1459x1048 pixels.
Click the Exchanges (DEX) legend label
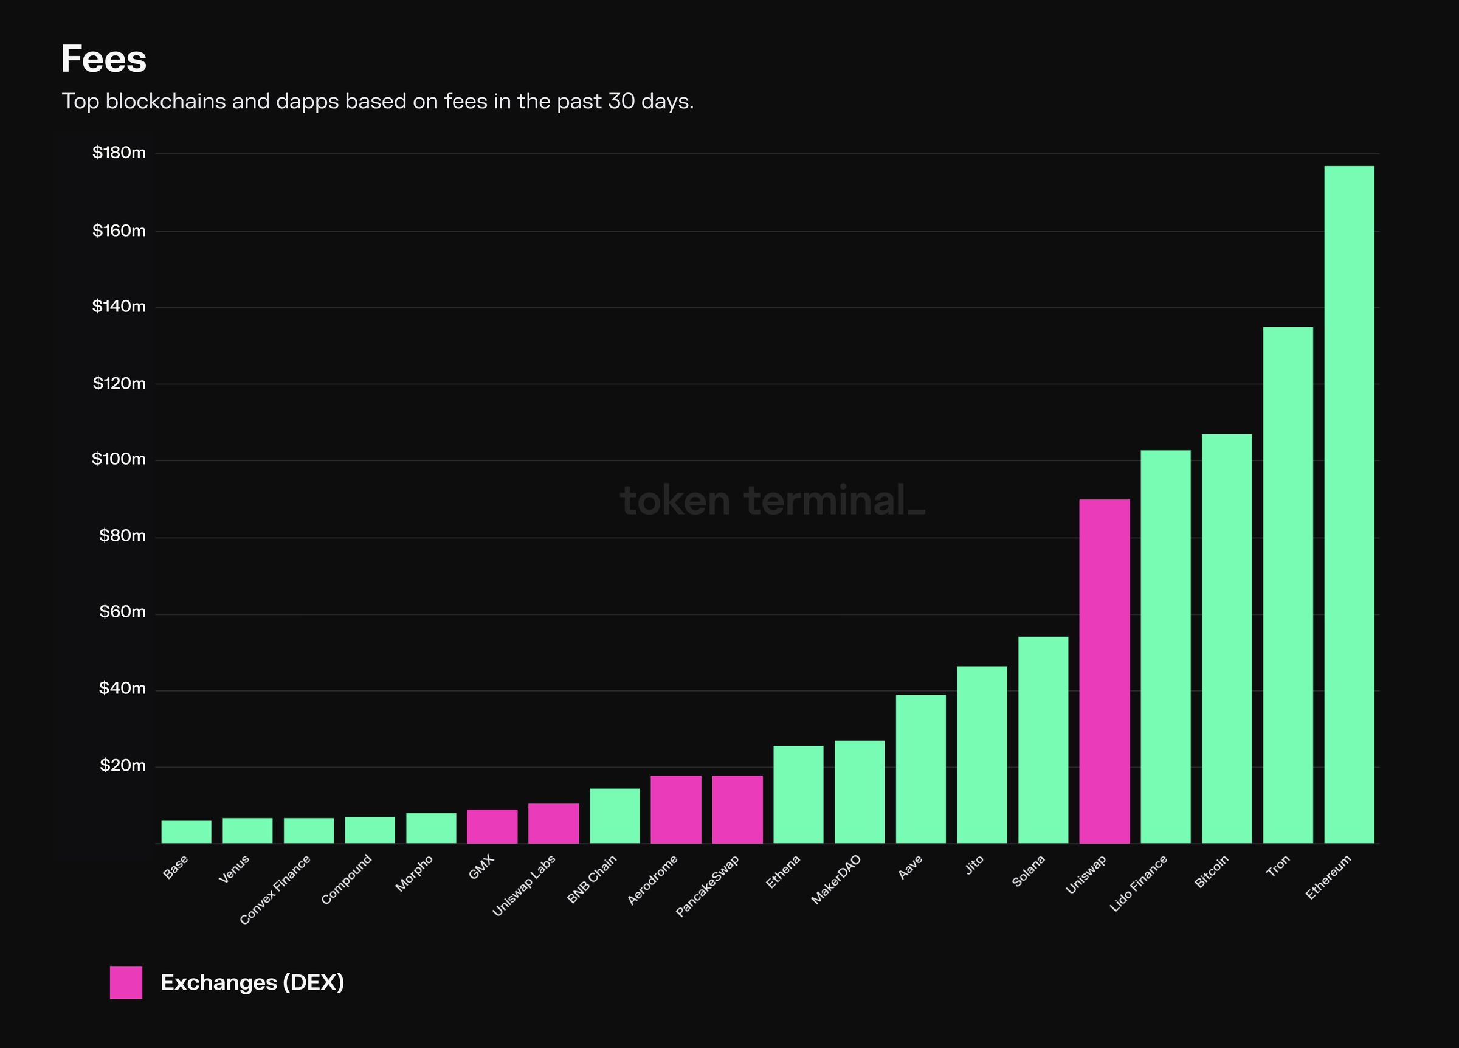click(252, 982)
